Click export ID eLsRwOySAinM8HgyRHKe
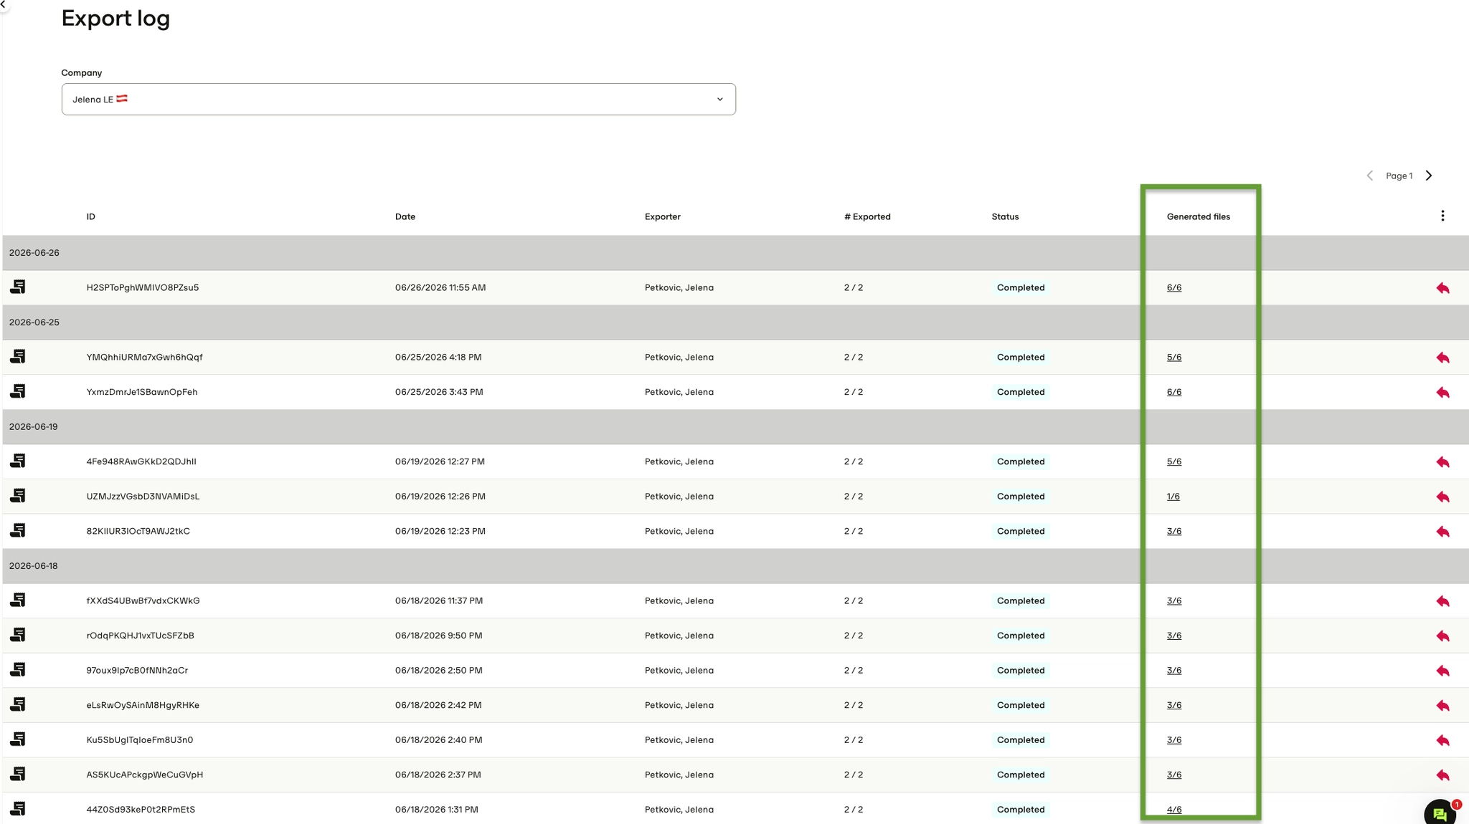 coord(143,705)
